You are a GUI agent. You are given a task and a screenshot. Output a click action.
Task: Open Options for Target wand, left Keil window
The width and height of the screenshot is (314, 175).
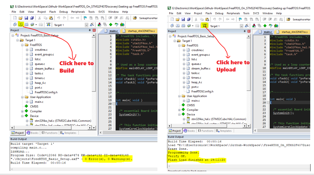point(92,25)
